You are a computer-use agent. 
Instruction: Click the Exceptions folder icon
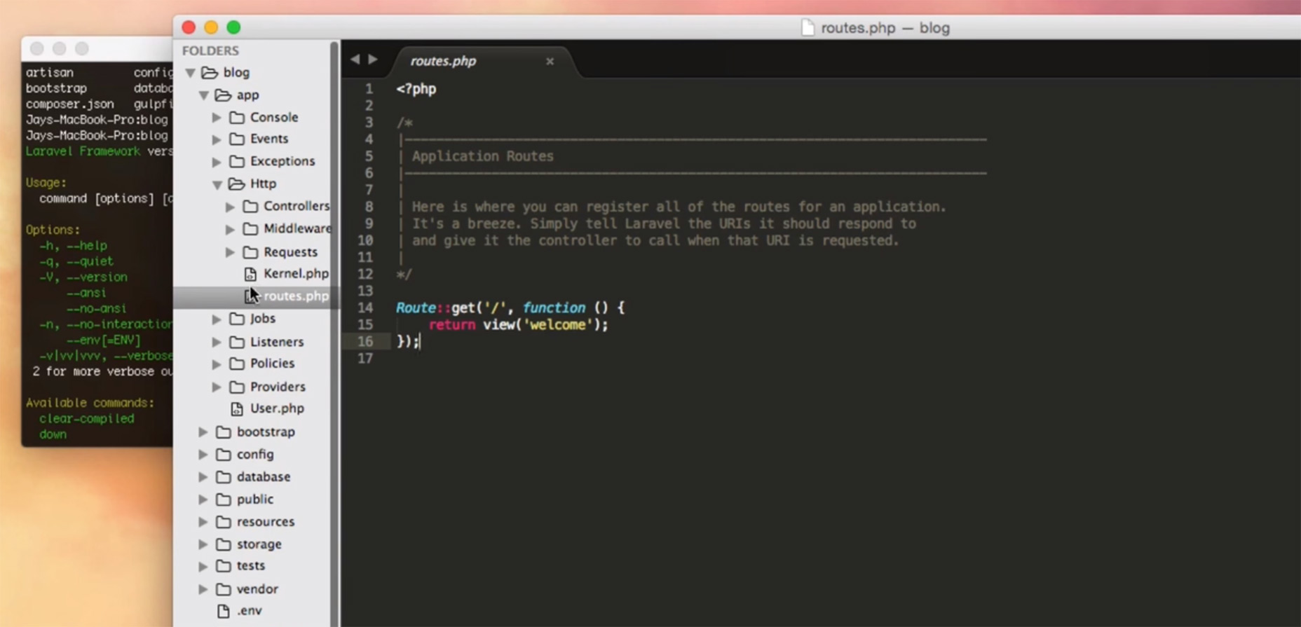pos(237,161)
